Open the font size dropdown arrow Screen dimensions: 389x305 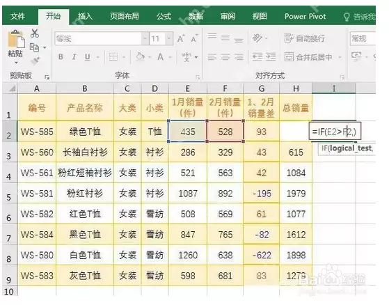pyautogui.click(x=169, y=39)
